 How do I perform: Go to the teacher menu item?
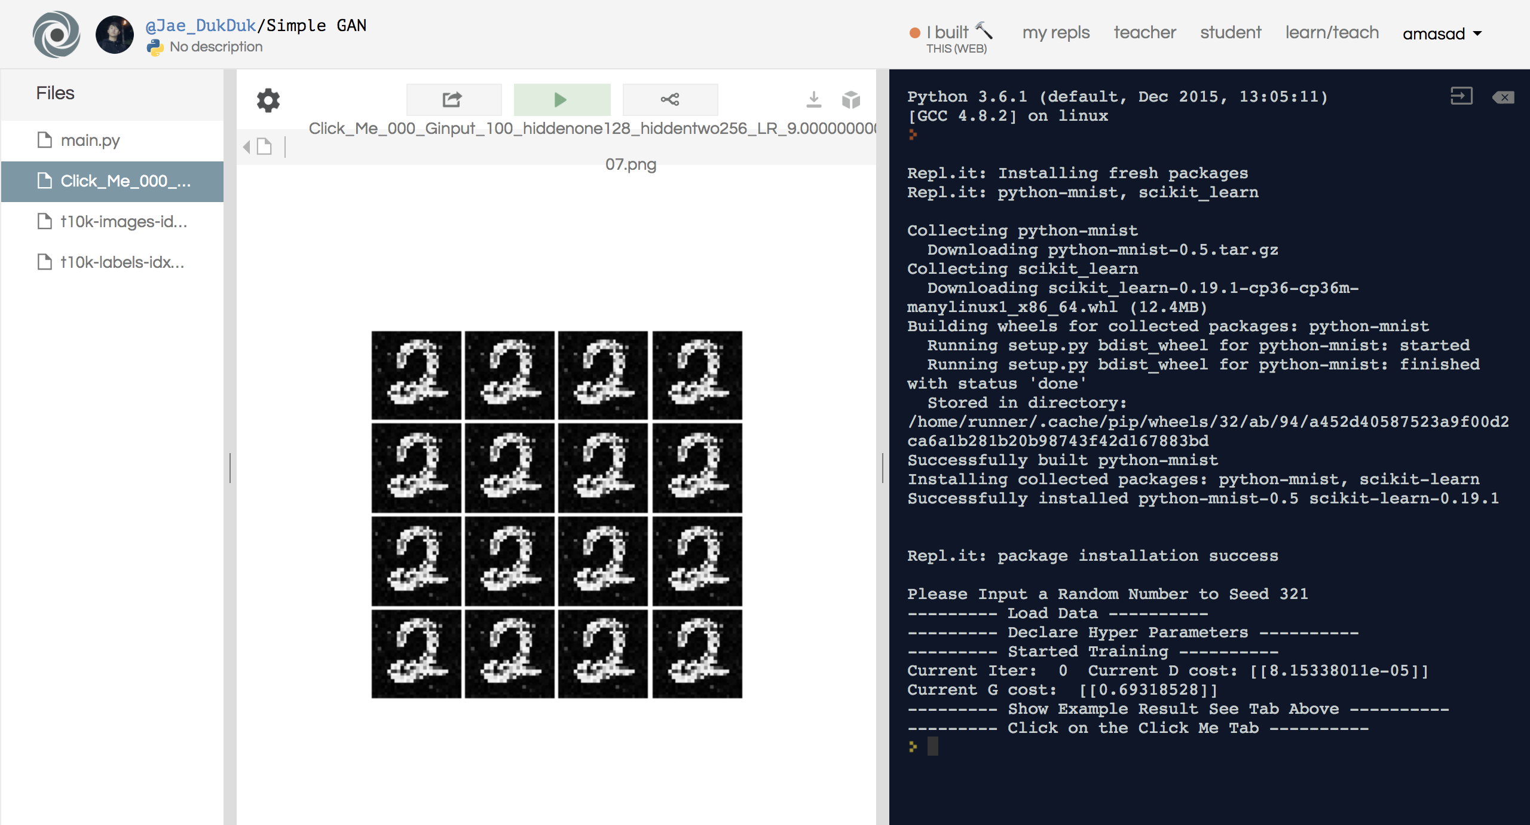point(1144,32)
